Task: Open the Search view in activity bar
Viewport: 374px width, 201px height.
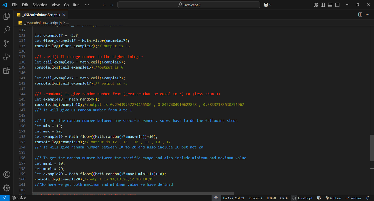Action: click(7, 30)
